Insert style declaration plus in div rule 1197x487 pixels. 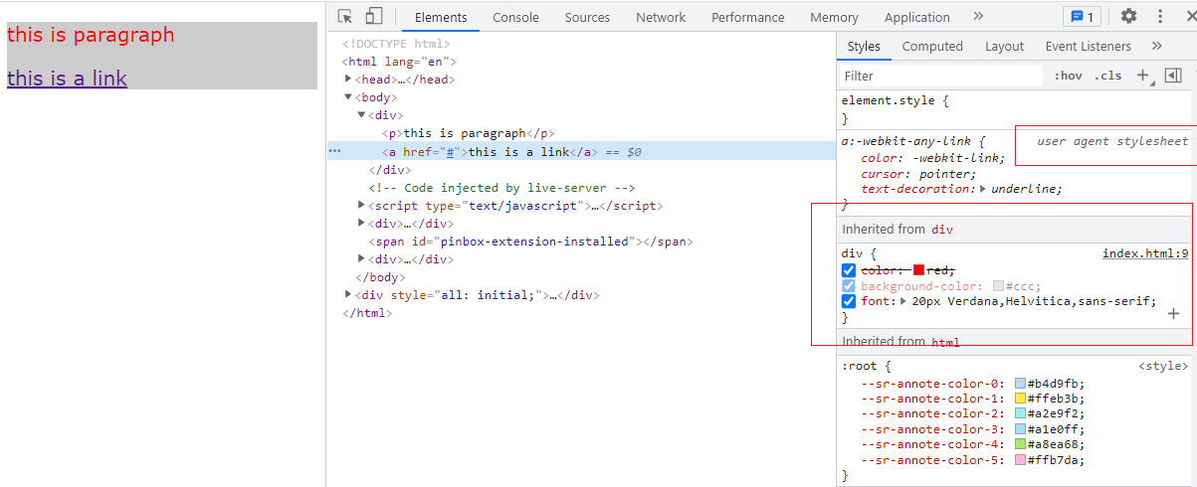[x=1173, y=313]
